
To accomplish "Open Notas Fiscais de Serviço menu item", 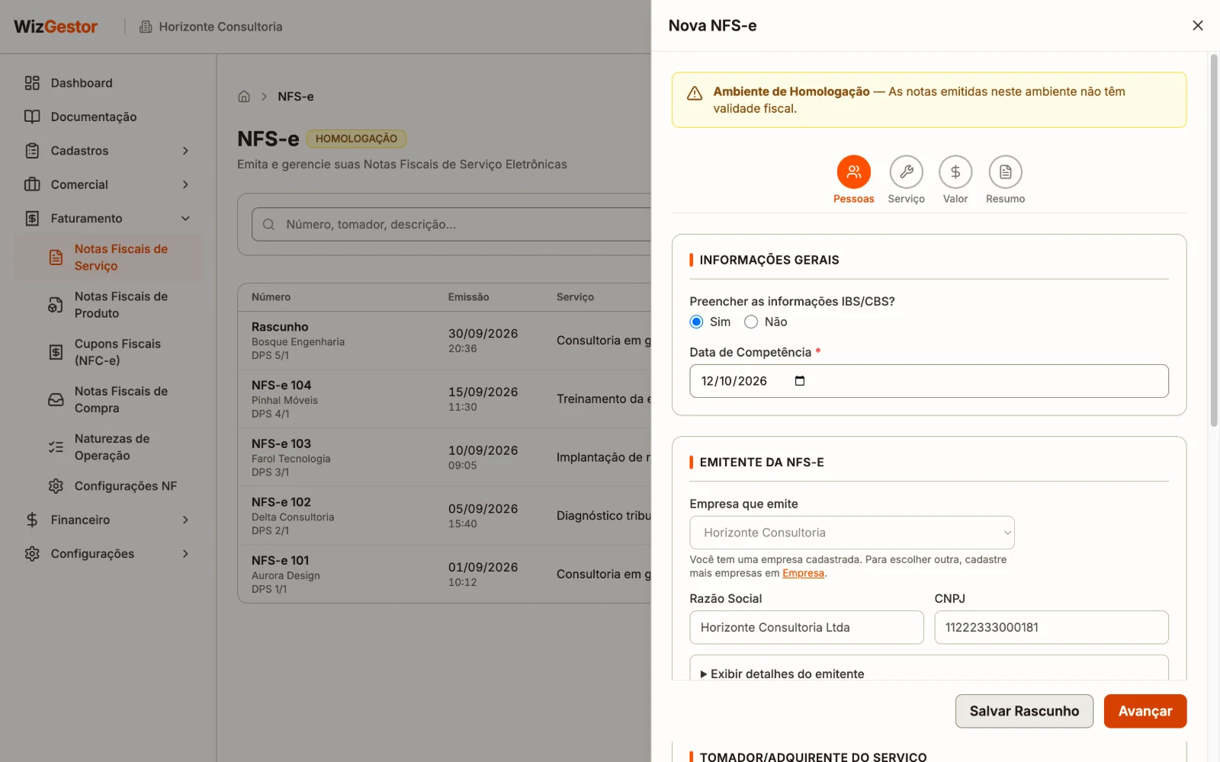I will pyautogui.click(x=108, y=258).
